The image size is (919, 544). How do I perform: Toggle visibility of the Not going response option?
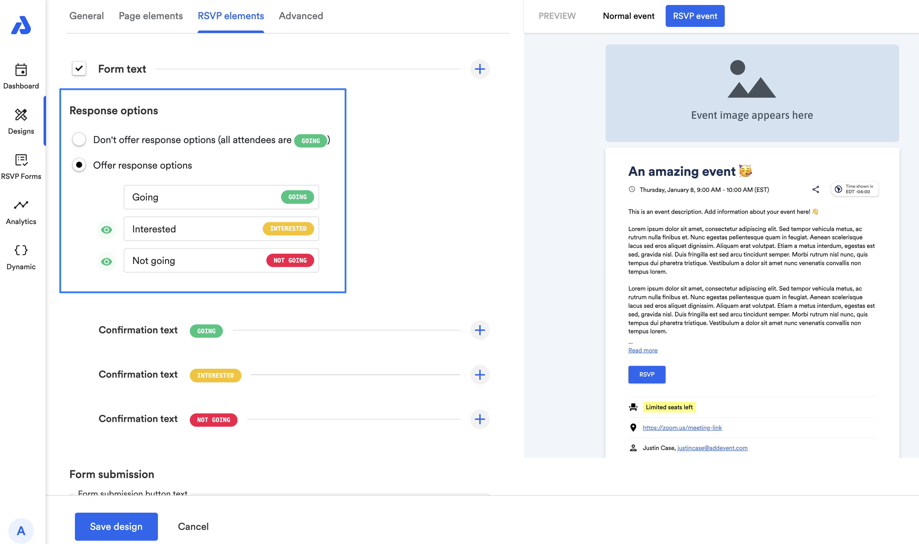click(x=106, y=262)
